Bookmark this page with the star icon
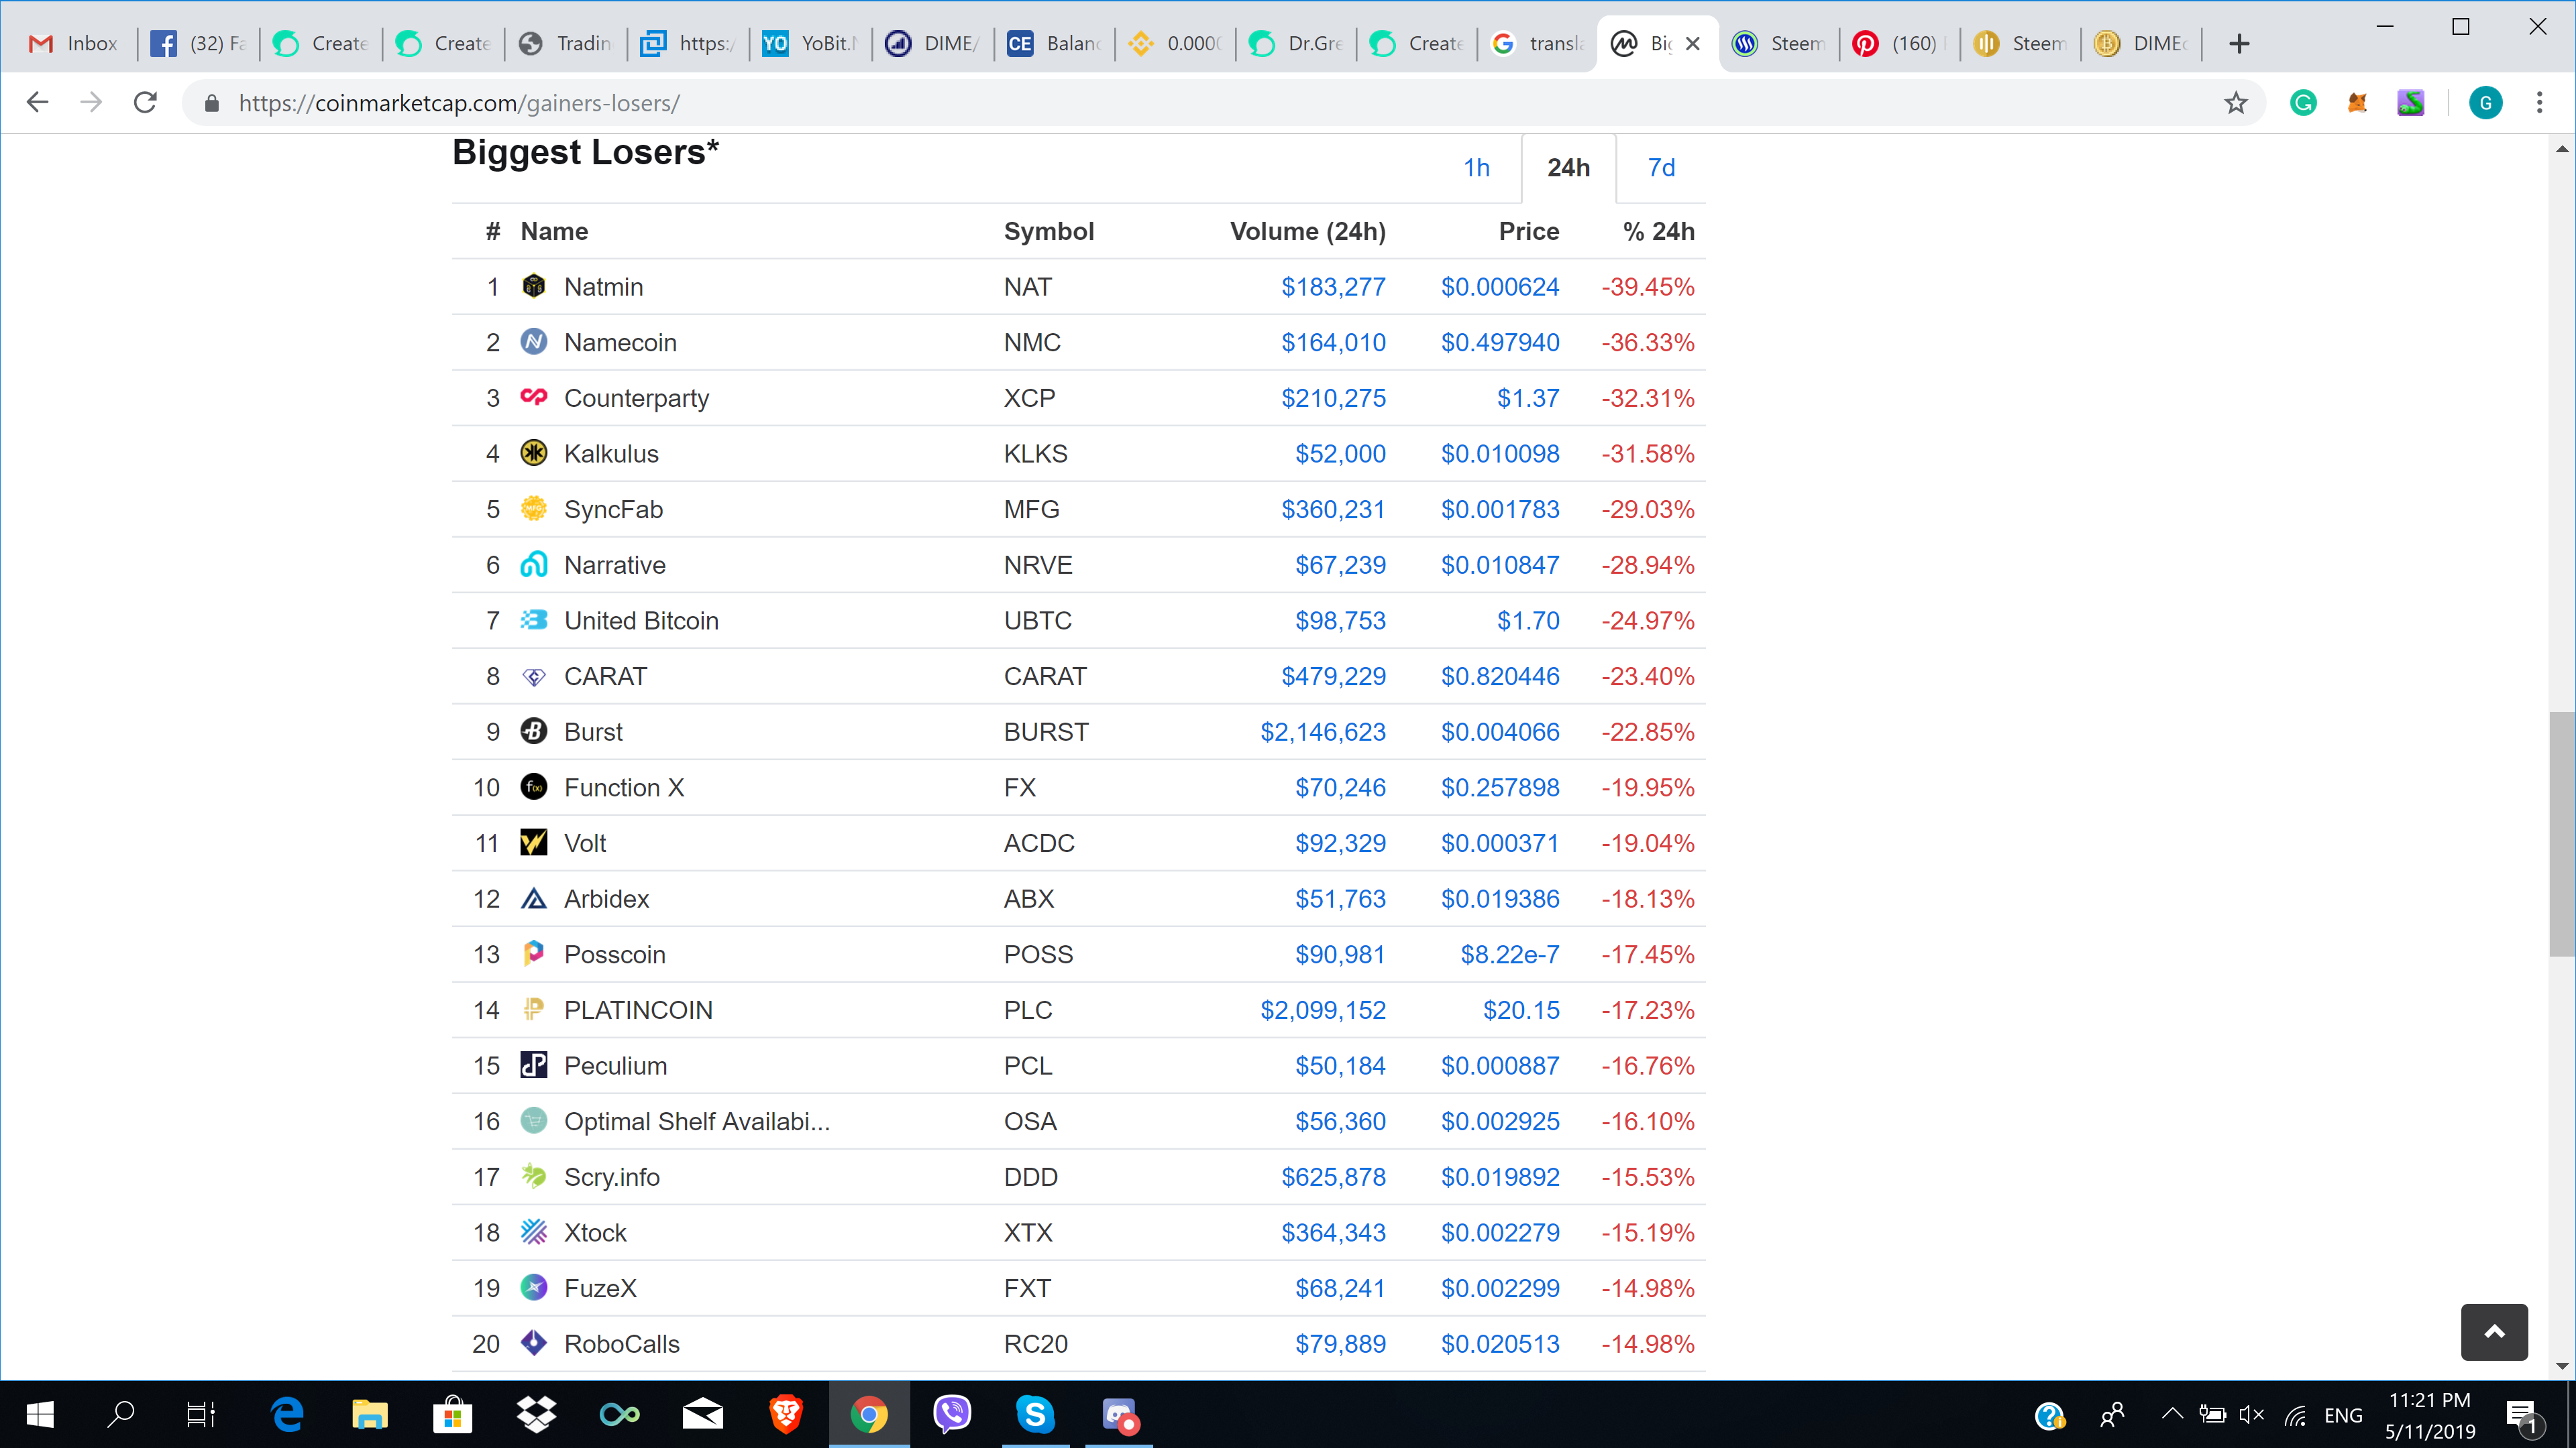Screen dimensions: 2576x1448 click(2236, 103)
